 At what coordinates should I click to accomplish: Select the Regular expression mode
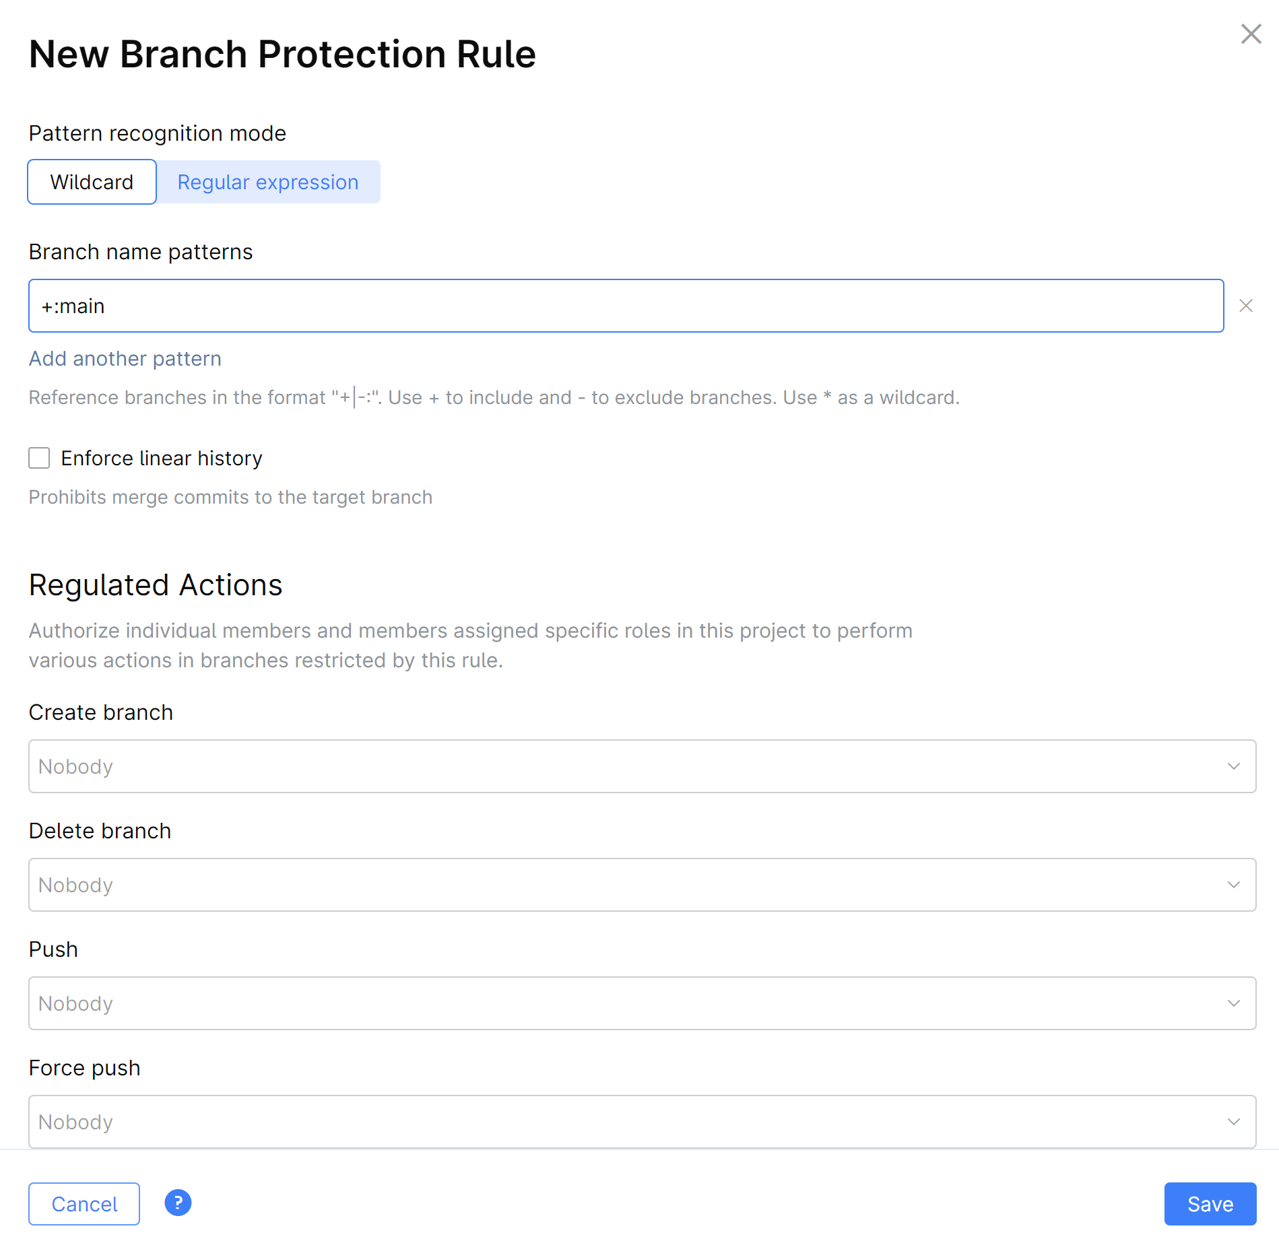click(x=267, y=182)
